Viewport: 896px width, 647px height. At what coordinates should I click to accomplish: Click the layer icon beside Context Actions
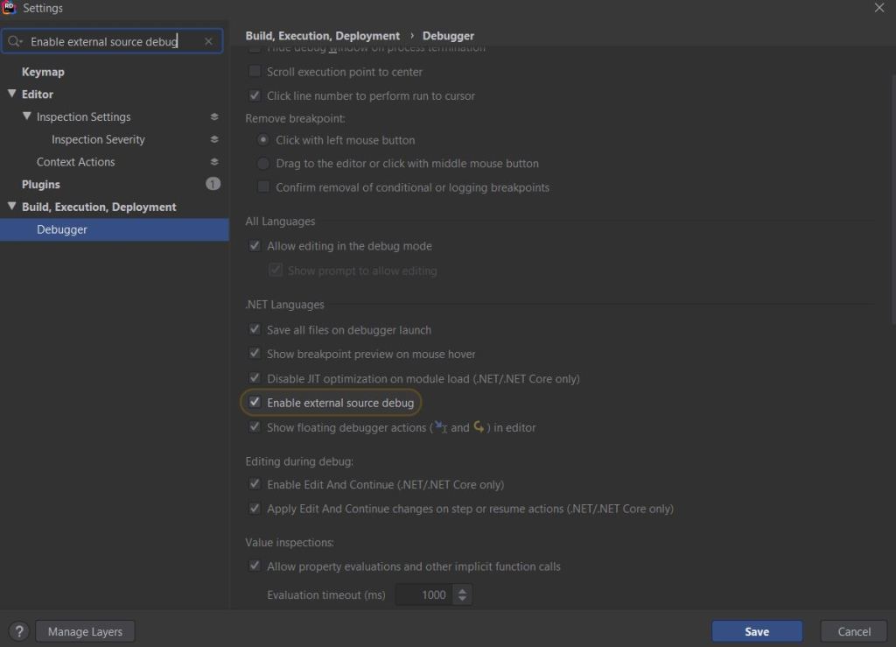(x=214, y=162)
